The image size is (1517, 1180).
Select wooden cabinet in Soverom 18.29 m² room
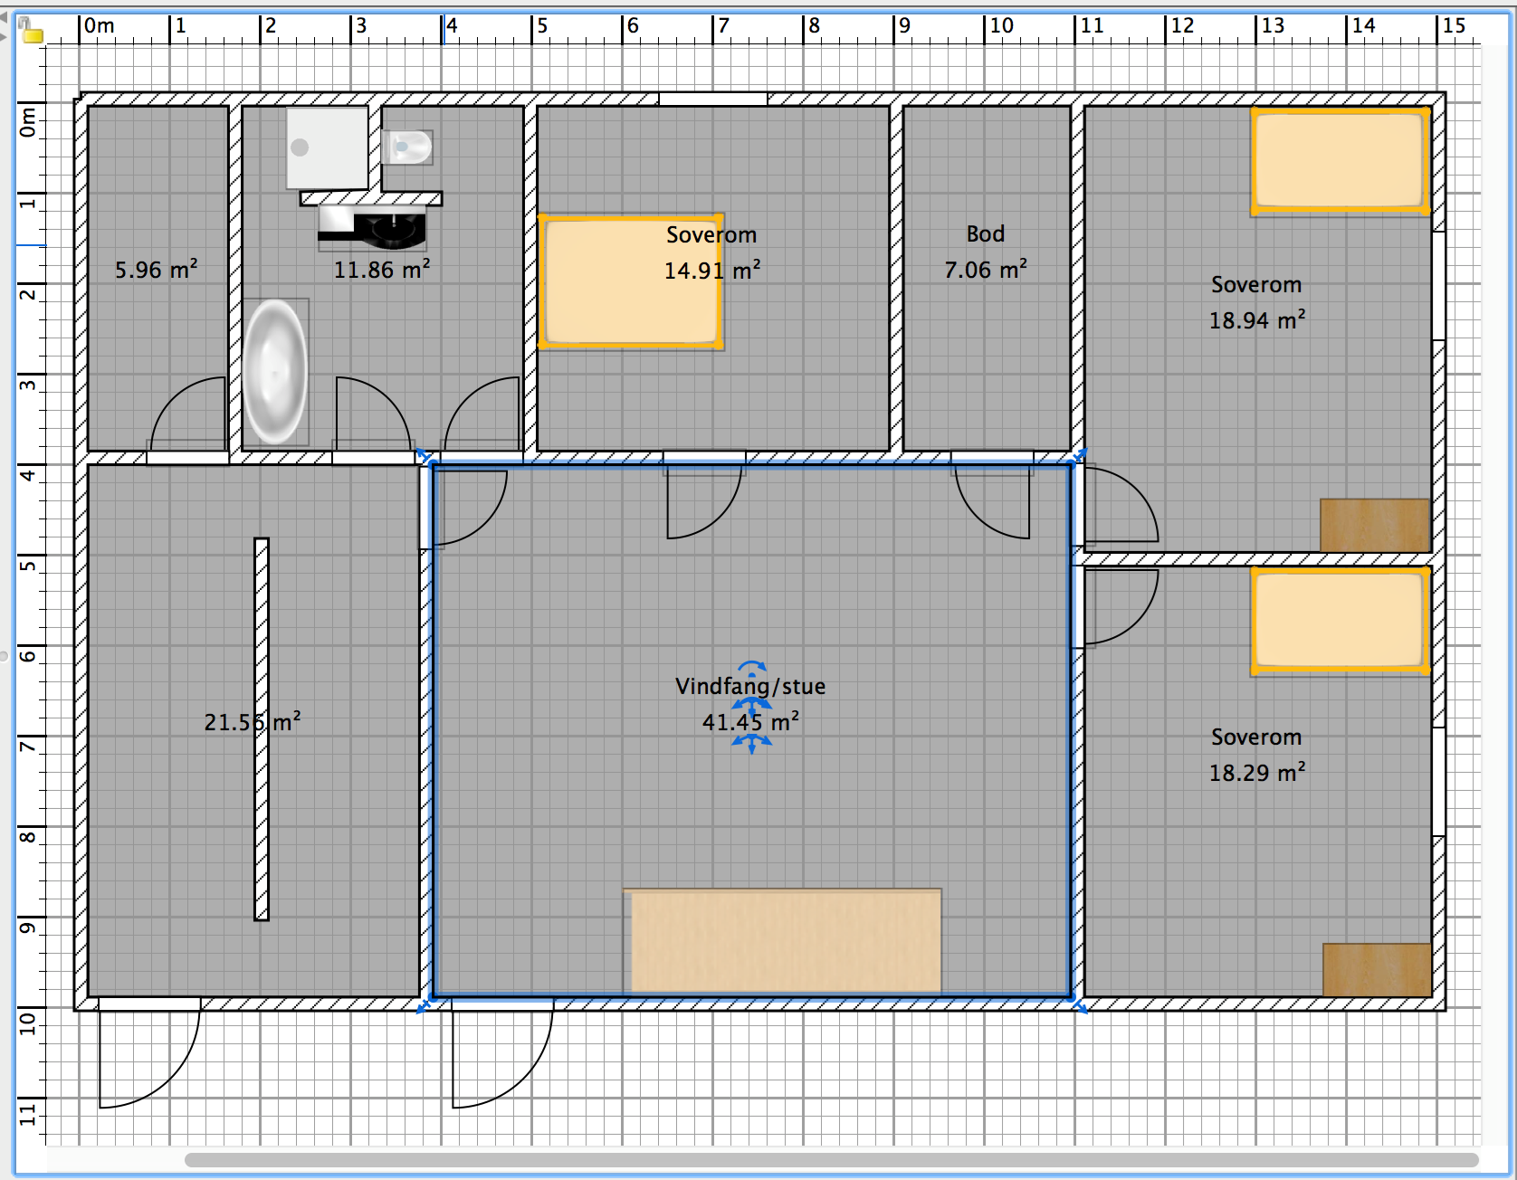(1376, 969)
